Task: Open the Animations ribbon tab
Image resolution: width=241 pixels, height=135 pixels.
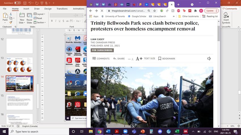Action: [x=79, y=9]
